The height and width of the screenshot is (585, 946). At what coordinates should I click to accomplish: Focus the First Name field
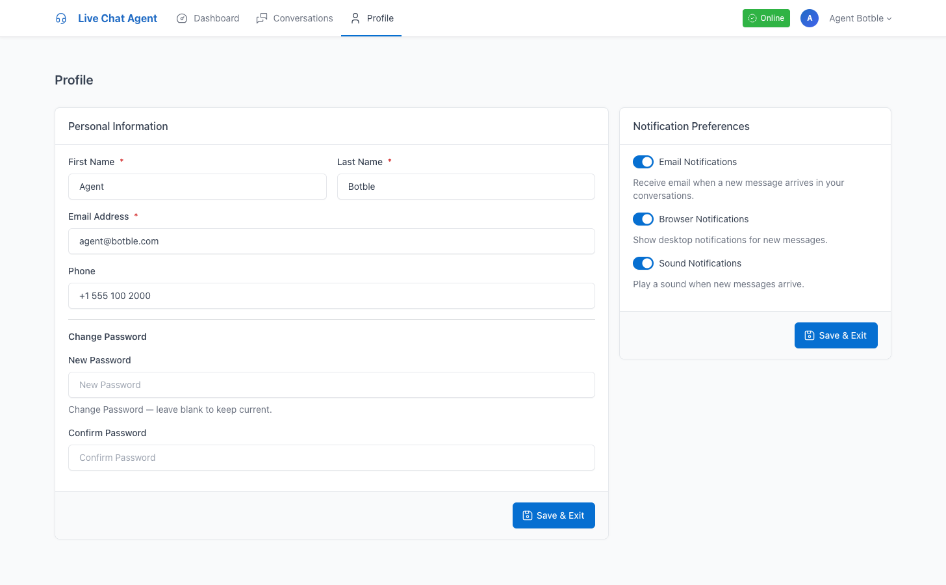coord(197,187)
